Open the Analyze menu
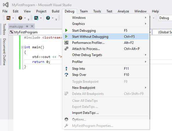 (x=123, y=11)
